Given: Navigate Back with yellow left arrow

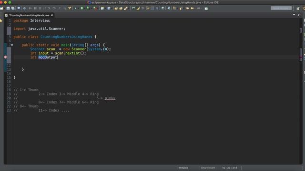Looking at the screenshot, I should coord(192,9).
